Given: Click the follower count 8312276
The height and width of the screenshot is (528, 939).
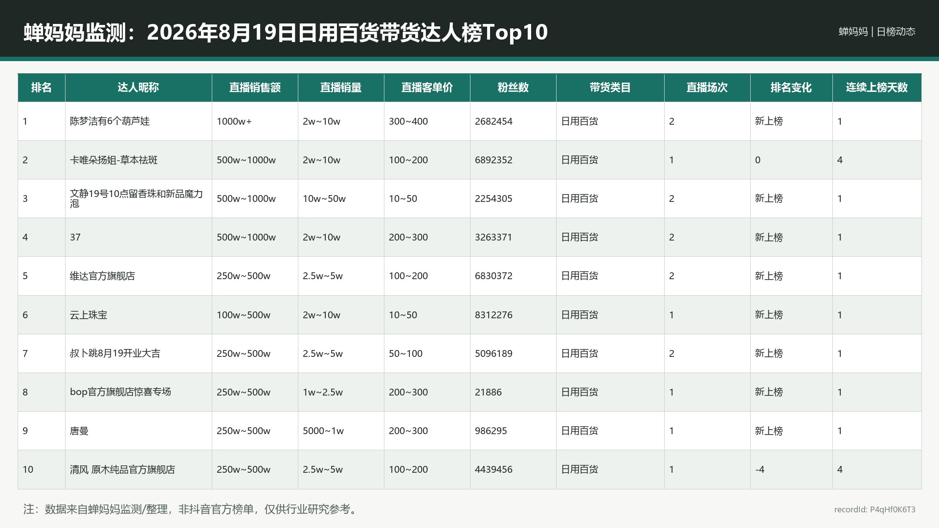Looking at the screenshot, I should (x=494, y=315).
